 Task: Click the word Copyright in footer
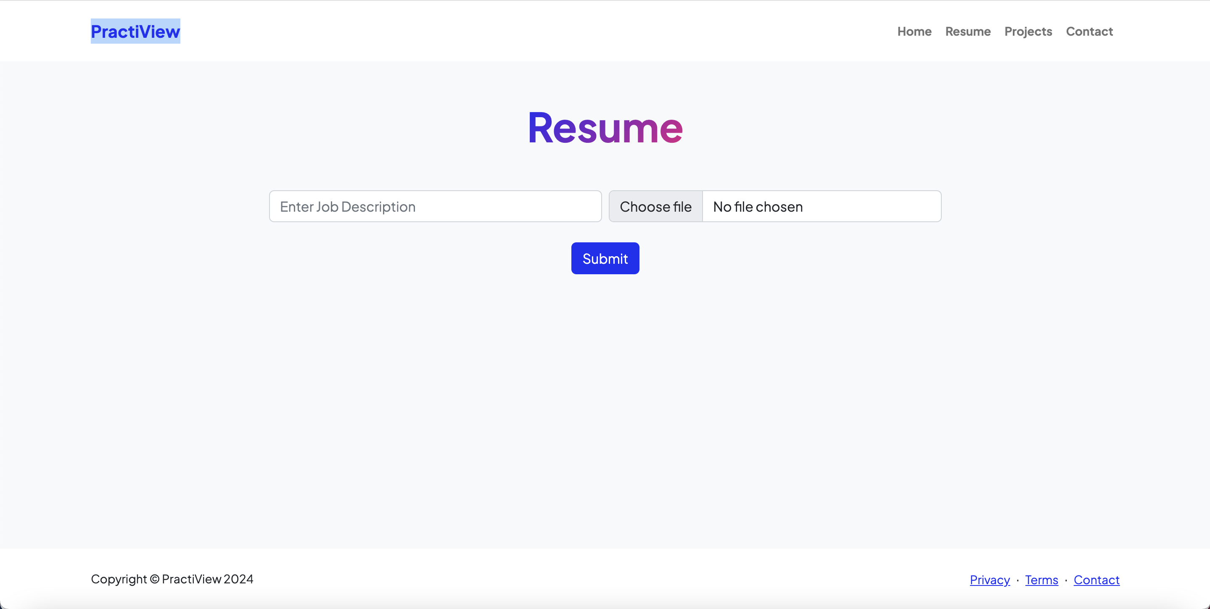point(119,579)
